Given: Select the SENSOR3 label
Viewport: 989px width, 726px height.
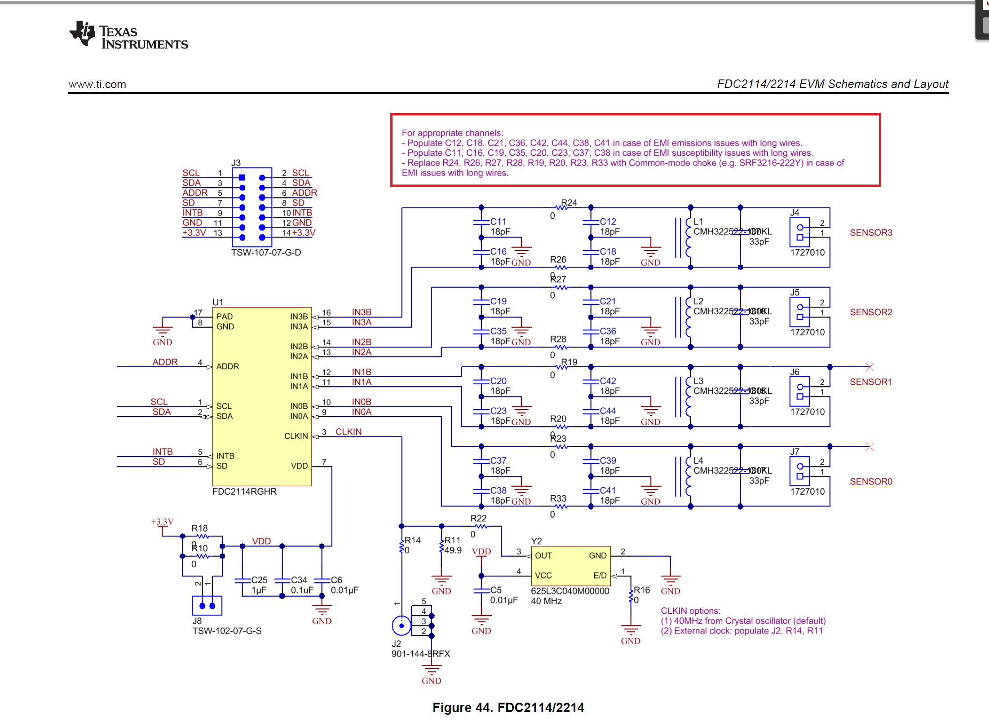Looking at the screenshot, I should pyautogui.click(x=870, y=233).
